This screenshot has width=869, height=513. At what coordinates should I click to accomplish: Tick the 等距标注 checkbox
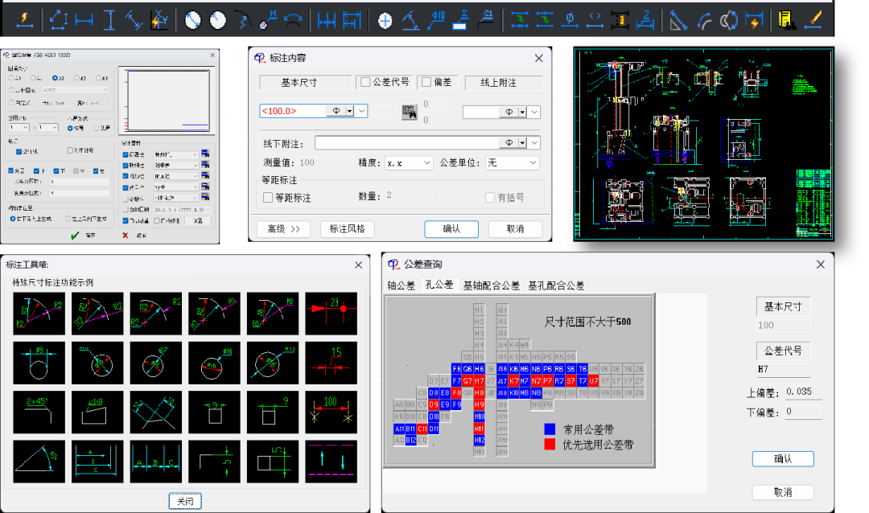click(x=268, y=198)
